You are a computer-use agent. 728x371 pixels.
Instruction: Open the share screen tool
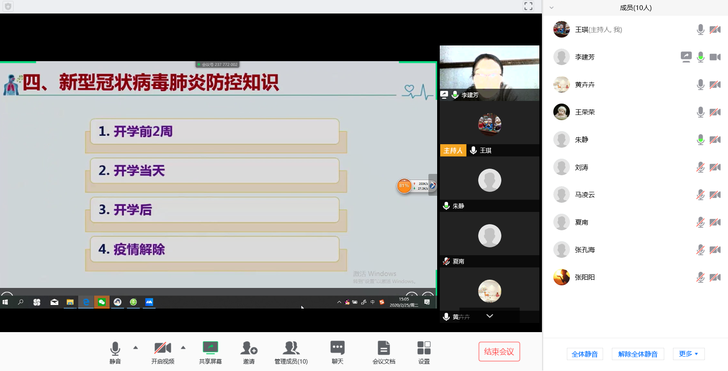(210, 348)
